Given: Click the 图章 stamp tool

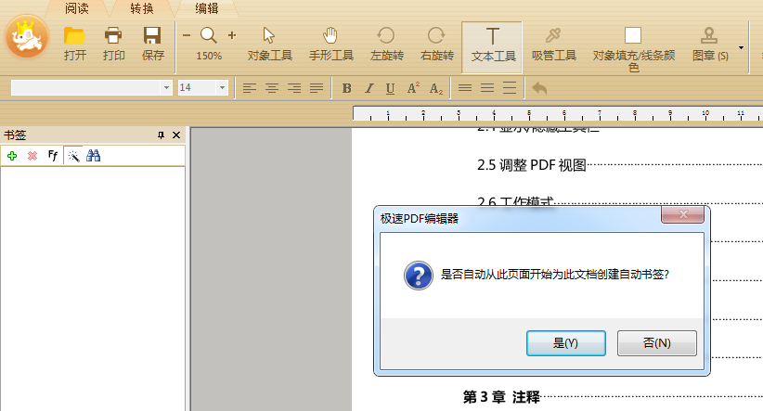Looking at the screenshot, I should [709, 44].
